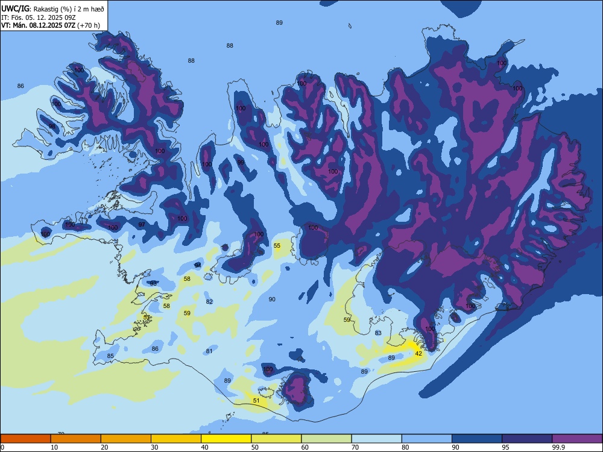603x452 pixels.
Task: Click the dark orange 0–10 legend swatch
Action: coord(25,439)
